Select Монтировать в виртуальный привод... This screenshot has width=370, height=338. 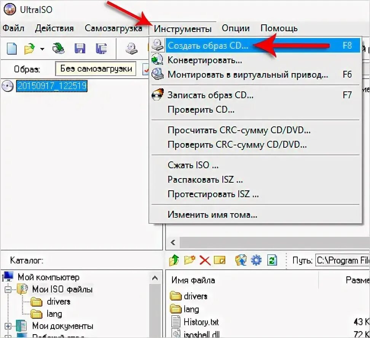pos(255,75)
